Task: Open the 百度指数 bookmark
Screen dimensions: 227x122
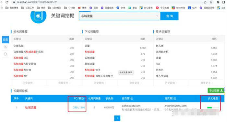Action: pyautogui.click(x=107, y=8)
